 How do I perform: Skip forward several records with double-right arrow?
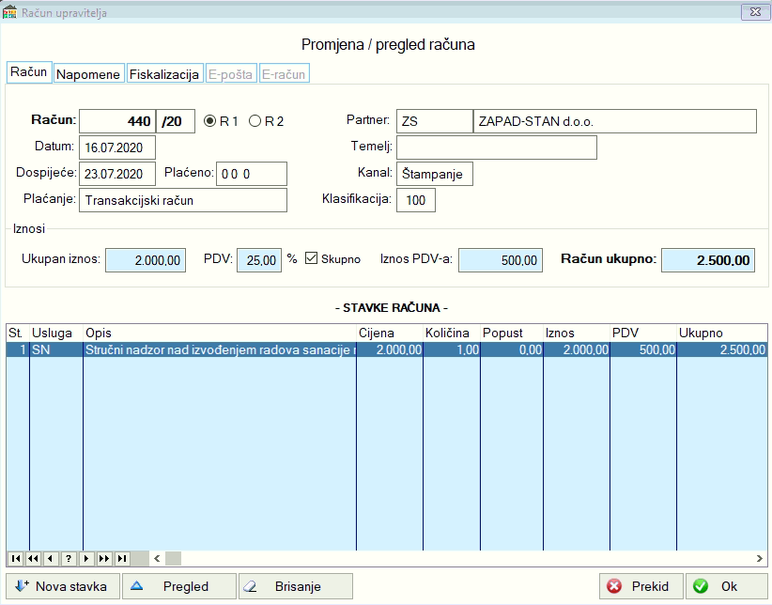104,558
